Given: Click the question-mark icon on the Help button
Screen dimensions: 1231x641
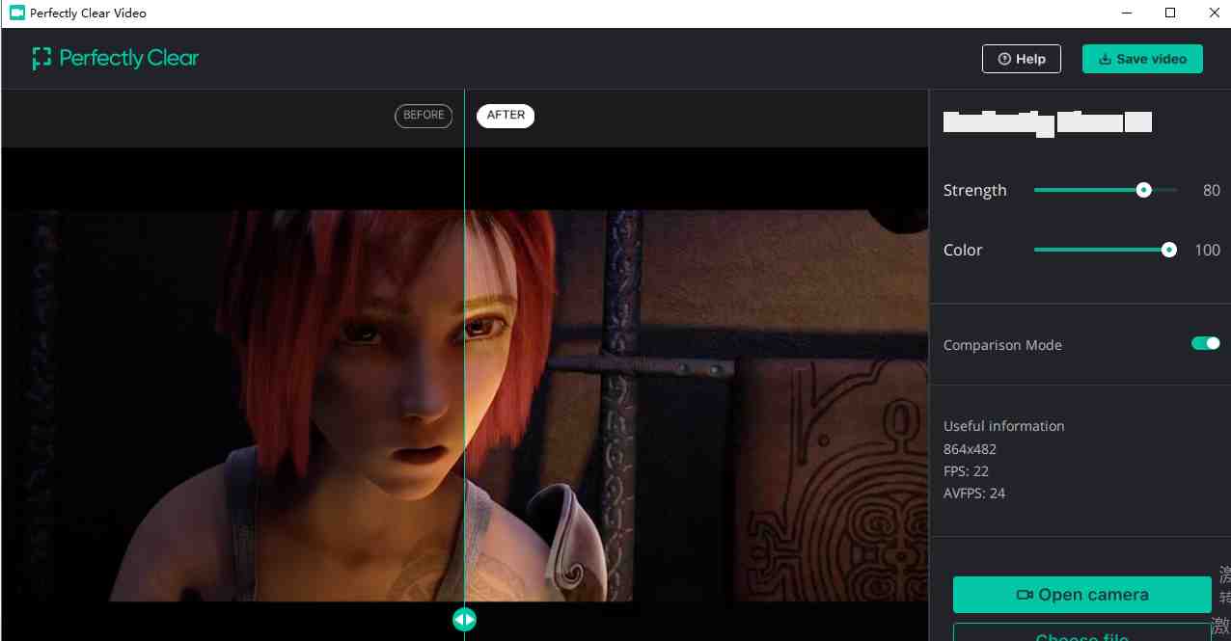Looking at the screenshot, I should (x=1003, y=58).
